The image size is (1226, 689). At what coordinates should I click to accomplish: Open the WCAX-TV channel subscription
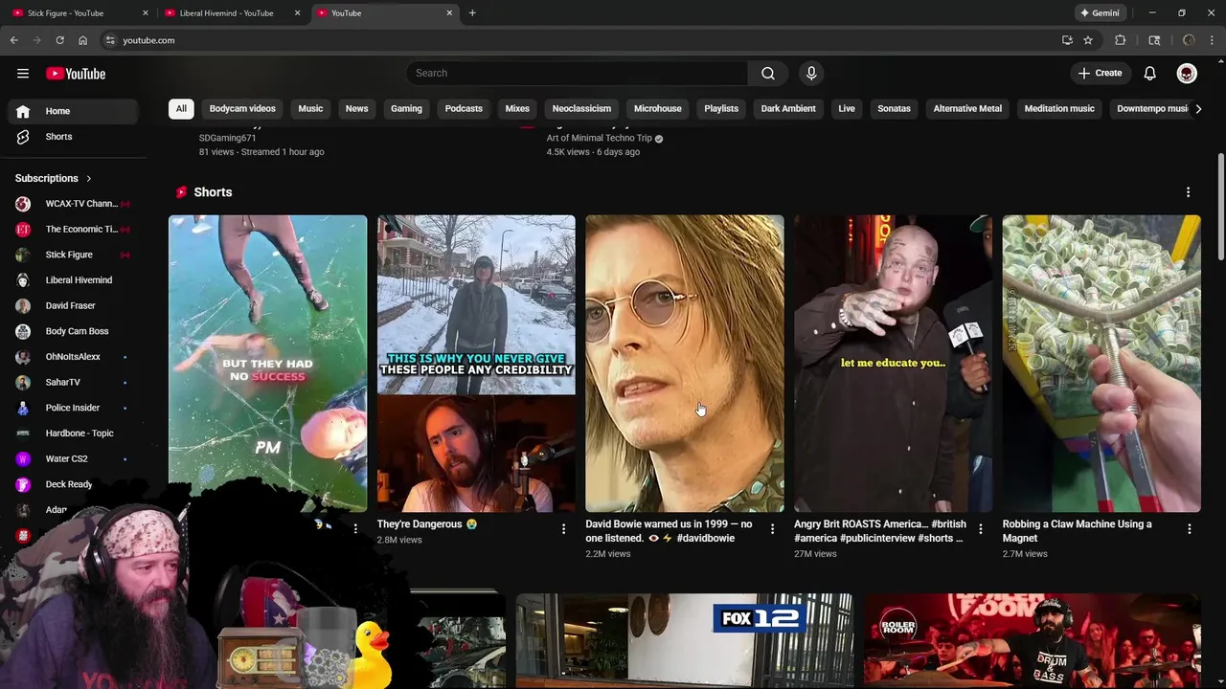point(73,204)
